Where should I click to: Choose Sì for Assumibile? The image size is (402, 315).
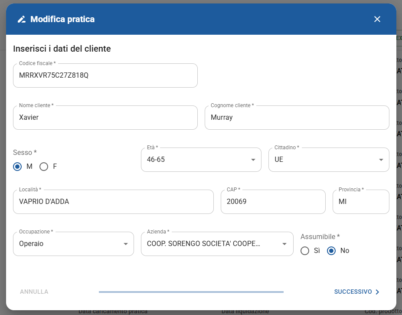[x=305, y=251]
